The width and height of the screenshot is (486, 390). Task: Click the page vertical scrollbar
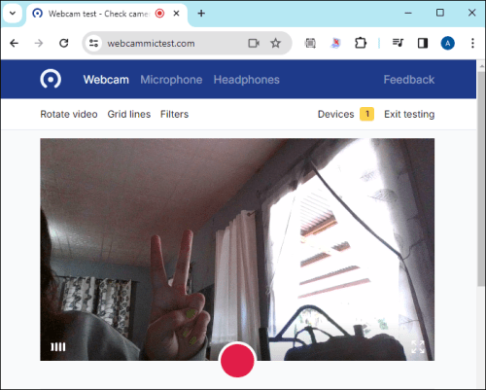(481, 178)
